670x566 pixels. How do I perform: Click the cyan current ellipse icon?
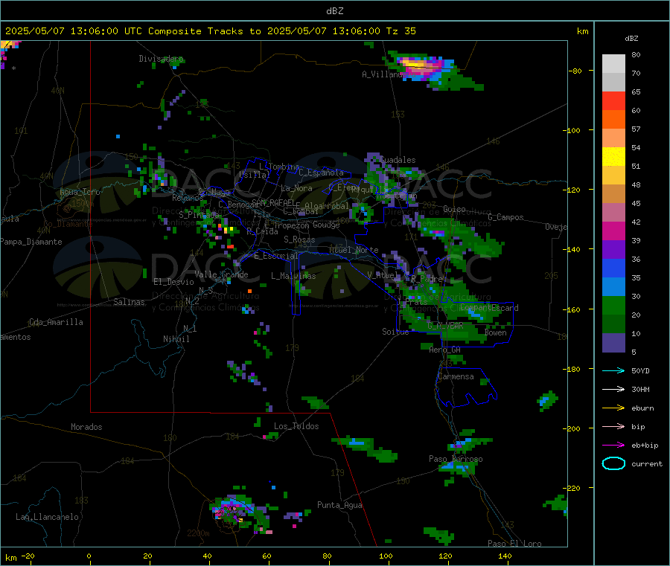(613, 463)
